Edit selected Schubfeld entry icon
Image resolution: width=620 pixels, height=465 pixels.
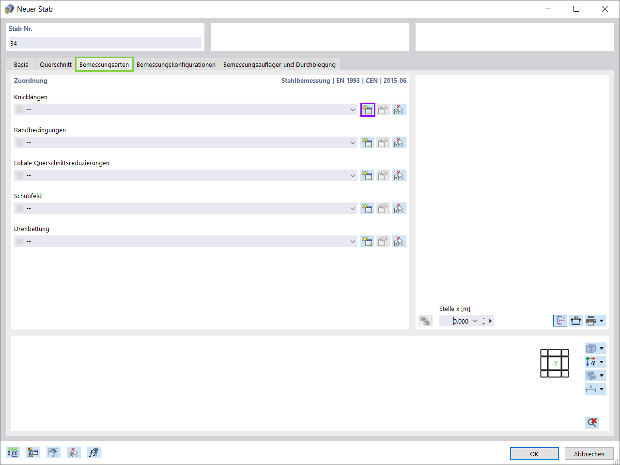384,209
